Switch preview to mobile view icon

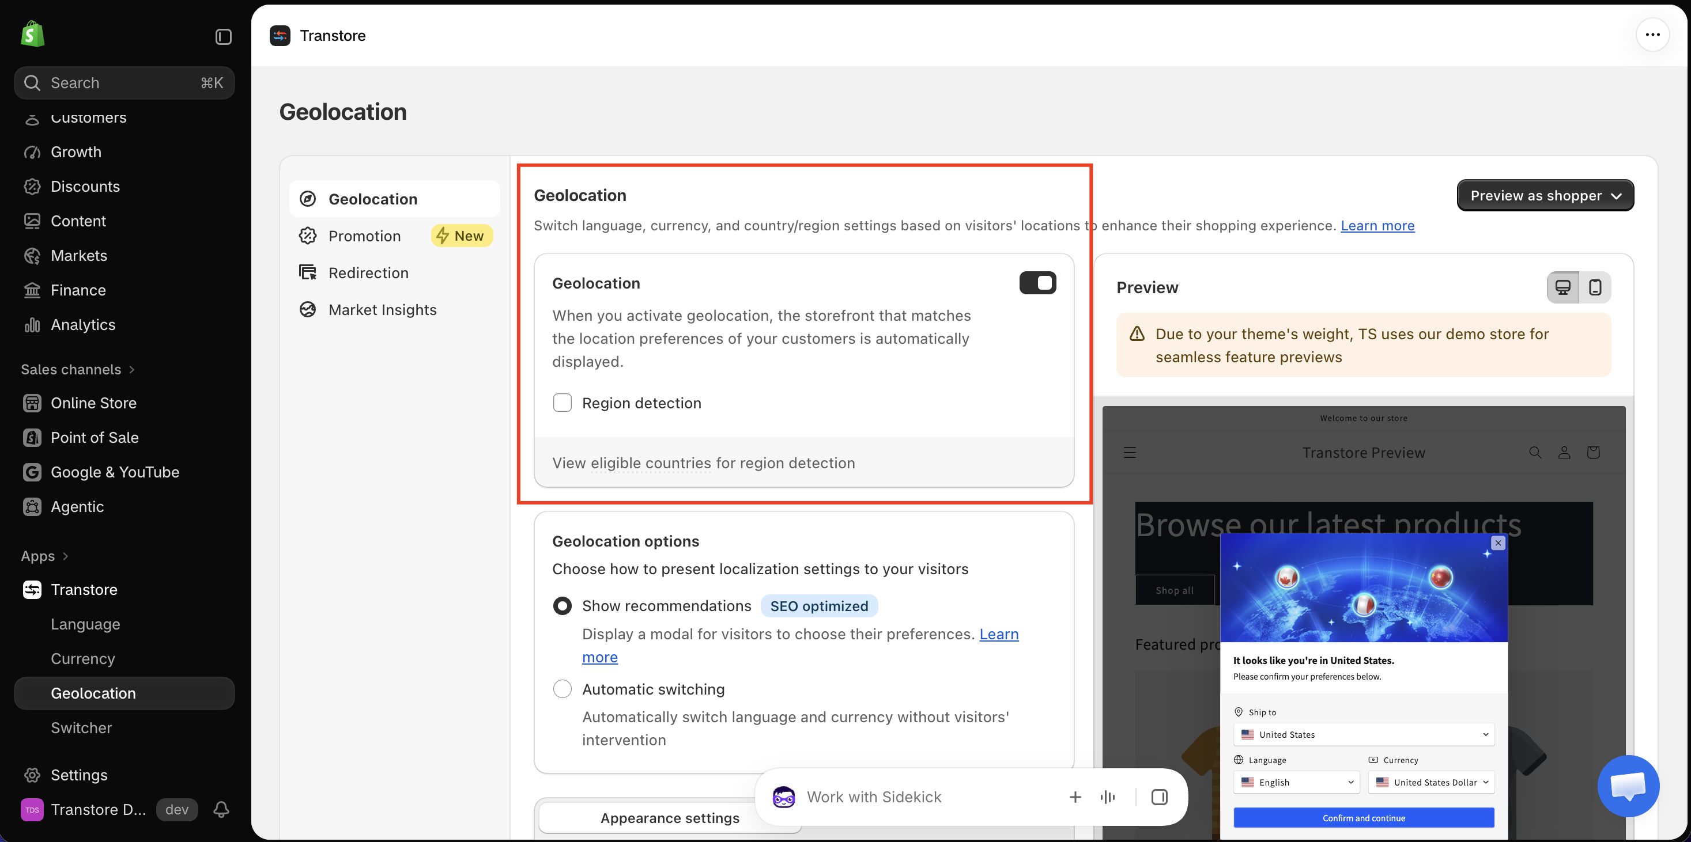click(x=1595, y=287)
